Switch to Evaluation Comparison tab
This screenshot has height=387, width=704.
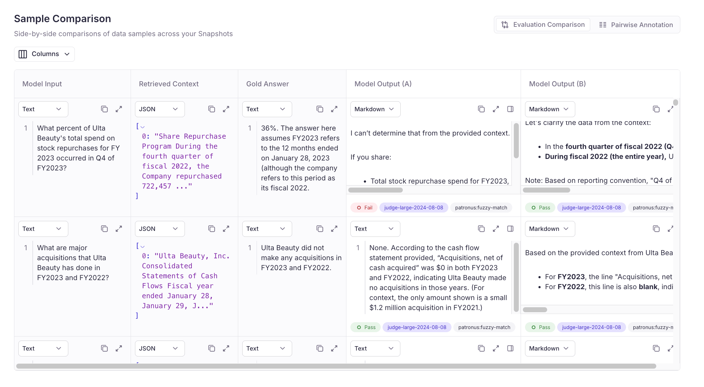tap(543, 25)
